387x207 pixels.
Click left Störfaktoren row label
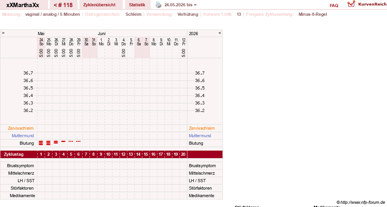pyautogui.click(x=22, y=188)
